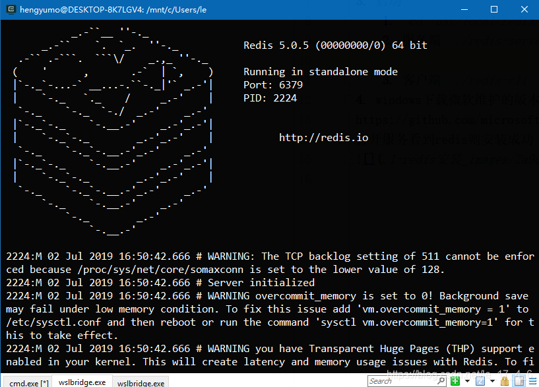
Task: Click 'Redis 5.0.5 (00000000/0) 64 bit' text
Action: coord(336,45)
